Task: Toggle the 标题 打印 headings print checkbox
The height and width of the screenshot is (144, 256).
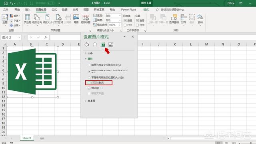Action: (x=137, y=25)
